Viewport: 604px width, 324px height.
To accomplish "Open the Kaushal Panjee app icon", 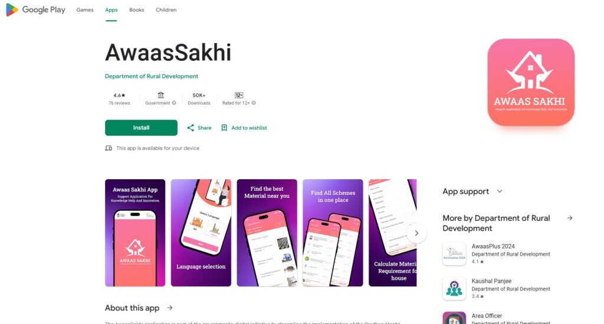I will (x=454, y=289).
